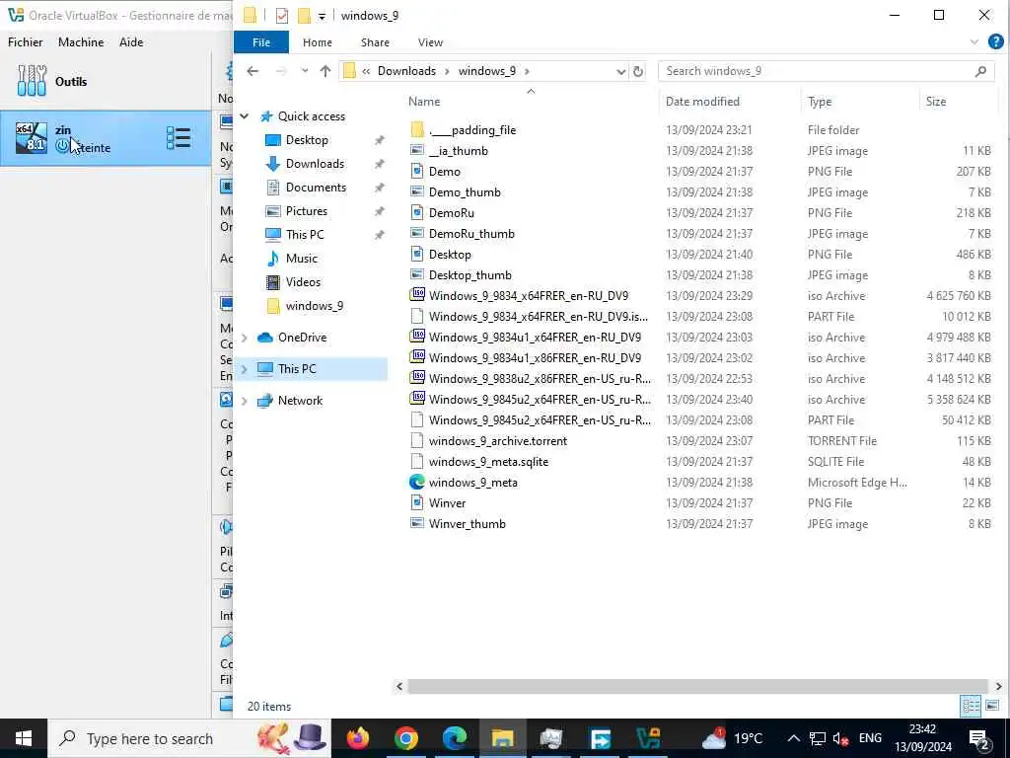The image size is (1010, 758).
Task: Expand the address bar history dropdown
Action: 621,71
